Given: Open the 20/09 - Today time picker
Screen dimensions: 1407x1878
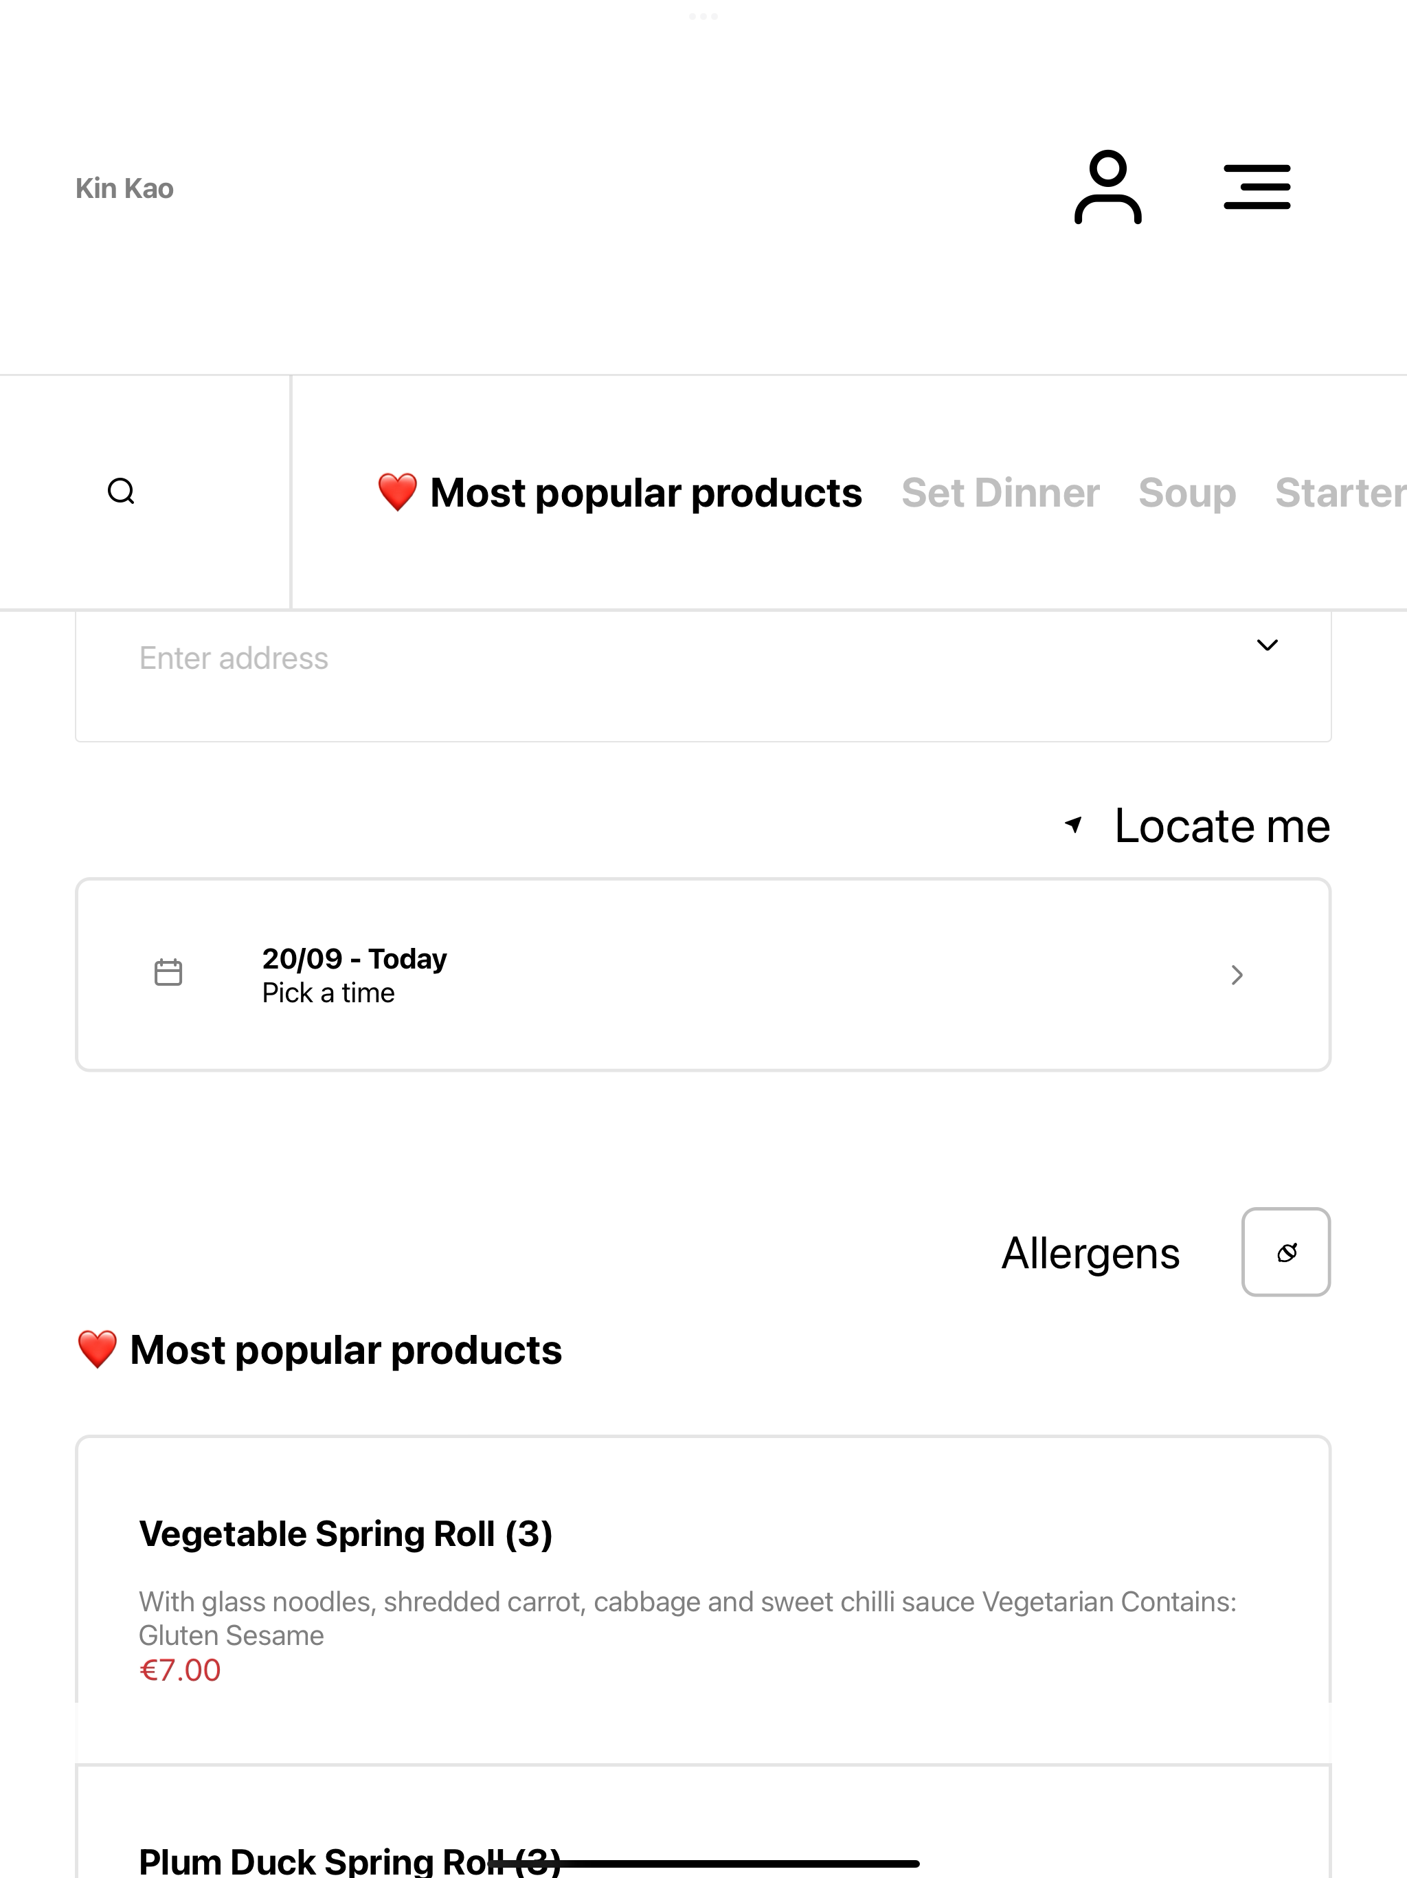Looking at the screenshot, I should [x=703, y=975].
